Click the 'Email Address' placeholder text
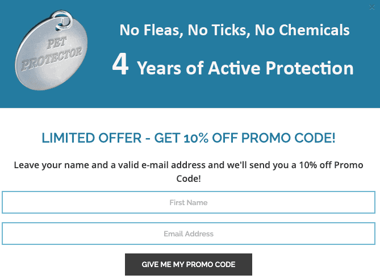The height and width of the screenshot is (279, 380). 189,234
